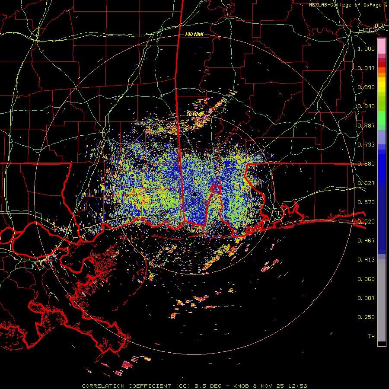Select the 0.893 scale label
The height and width of the screenshot is (389, 389).
click(x=366, y=87)
